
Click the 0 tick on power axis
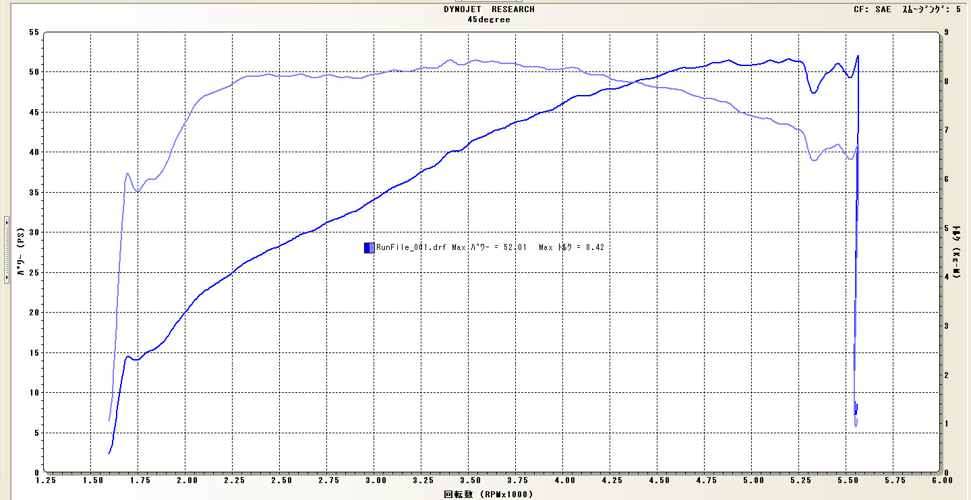tap(36, 473)
